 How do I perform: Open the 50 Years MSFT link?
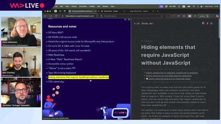tap(56, 33)
